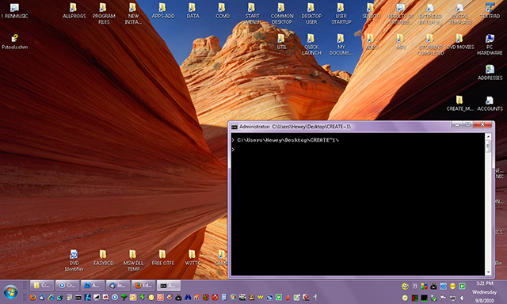Select the MSW DLL TEMP folder
The image size is (507, 304).
[133, 260]
